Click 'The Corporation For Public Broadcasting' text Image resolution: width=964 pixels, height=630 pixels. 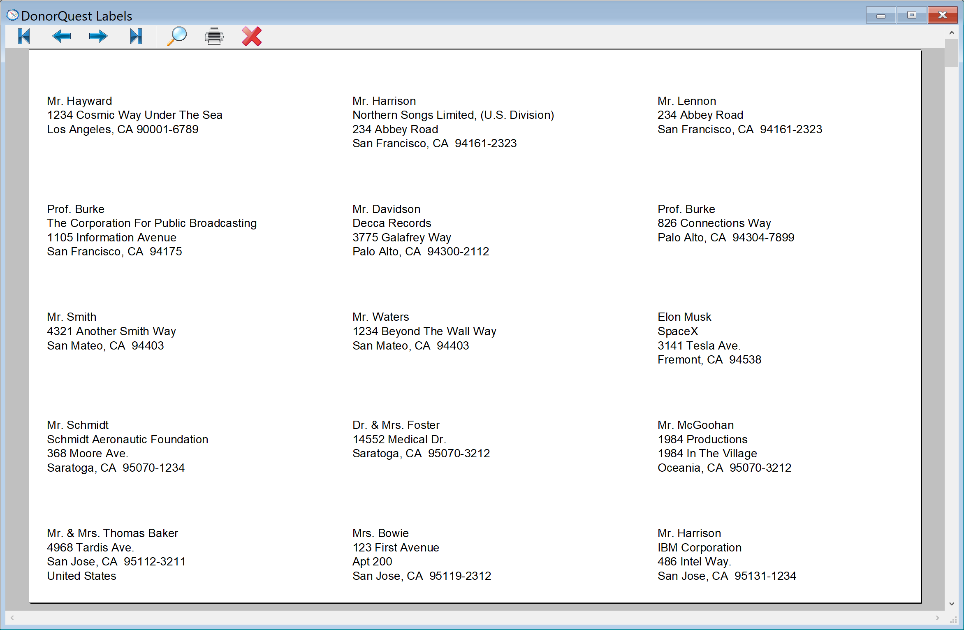[x=152, y=223]
